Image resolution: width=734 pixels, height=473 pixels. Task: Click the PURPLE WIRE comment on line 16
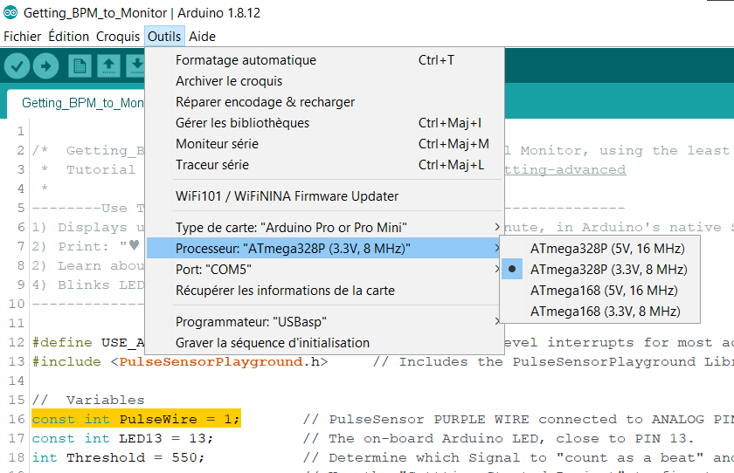517,419
